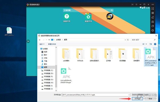Image resolution: width=160 pixels, height=102 pixels.
Task: Select the 自制图形 folder
Action: point(137,55)
